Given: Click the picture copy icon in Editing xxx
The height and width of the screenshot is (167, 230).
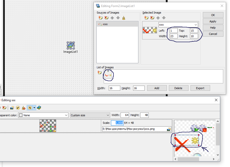Looking at the screenshot, I should tap(12, 108).
